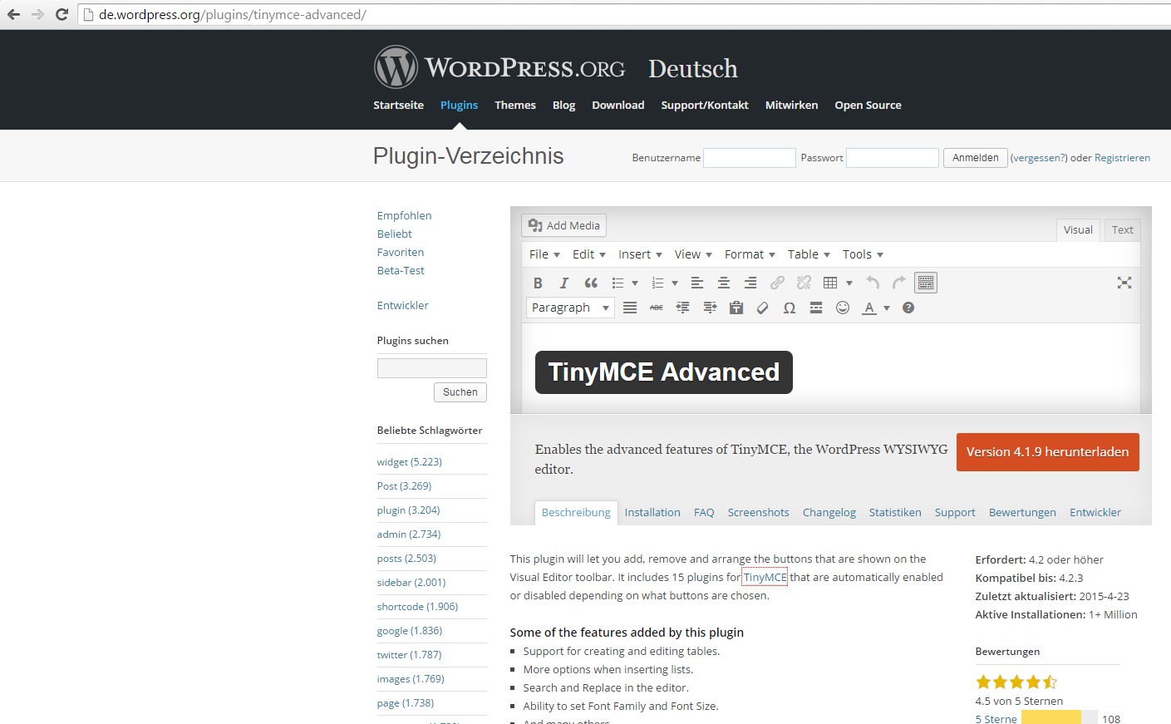This screenshot has height=724, width=1171.
Task: Open the Beta-Test sidebar link
Action: coord(401,271)
